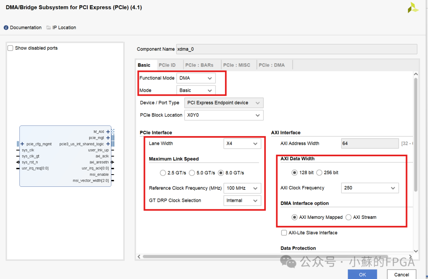Click scroll left arrow of settings panel

139,257
